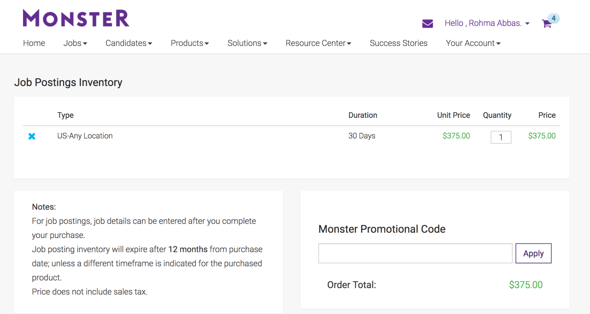Click the Apply button for promotional code
The height and width of the screenshot is (314, 590).
click(533, 253)
